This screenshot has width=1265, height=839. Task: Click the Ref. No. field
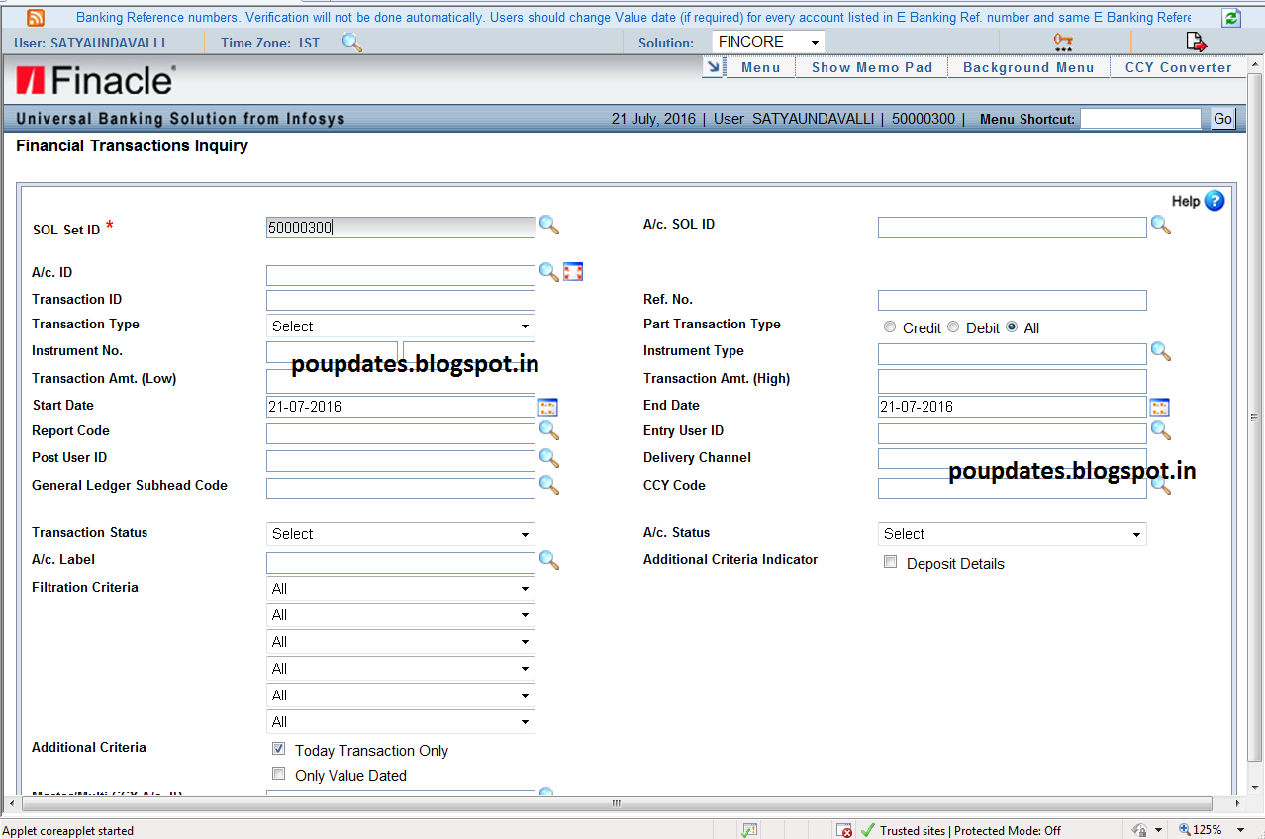tap(1013, 301)
